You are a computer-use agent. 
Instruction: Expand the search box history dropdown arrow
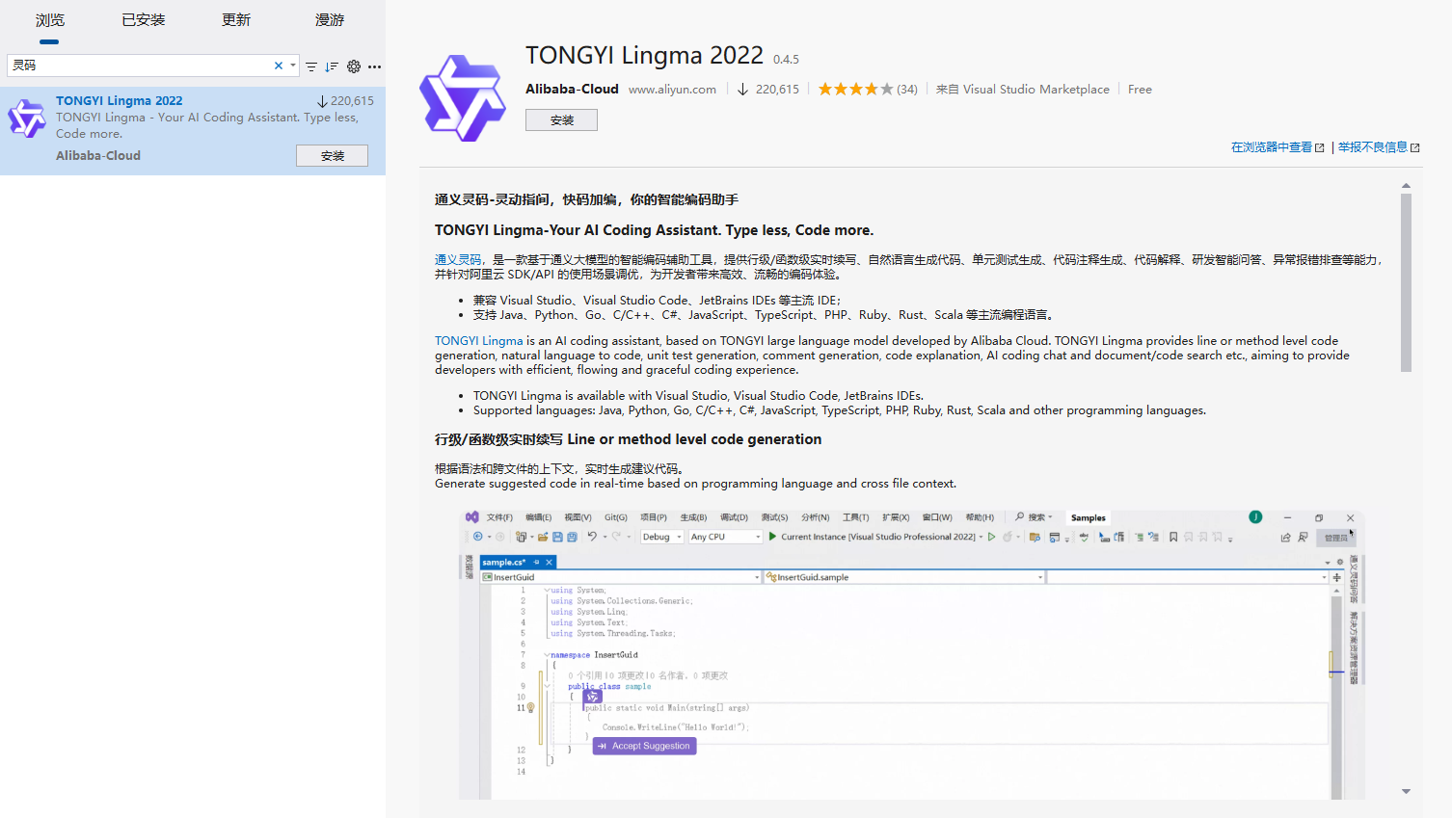tap(293, 66)
